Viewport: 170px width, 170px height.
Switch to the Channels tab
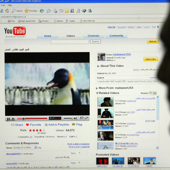[93, 36]
